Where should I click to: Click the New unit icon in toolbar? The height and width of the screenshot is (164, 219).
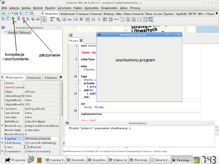click(3, 14)
